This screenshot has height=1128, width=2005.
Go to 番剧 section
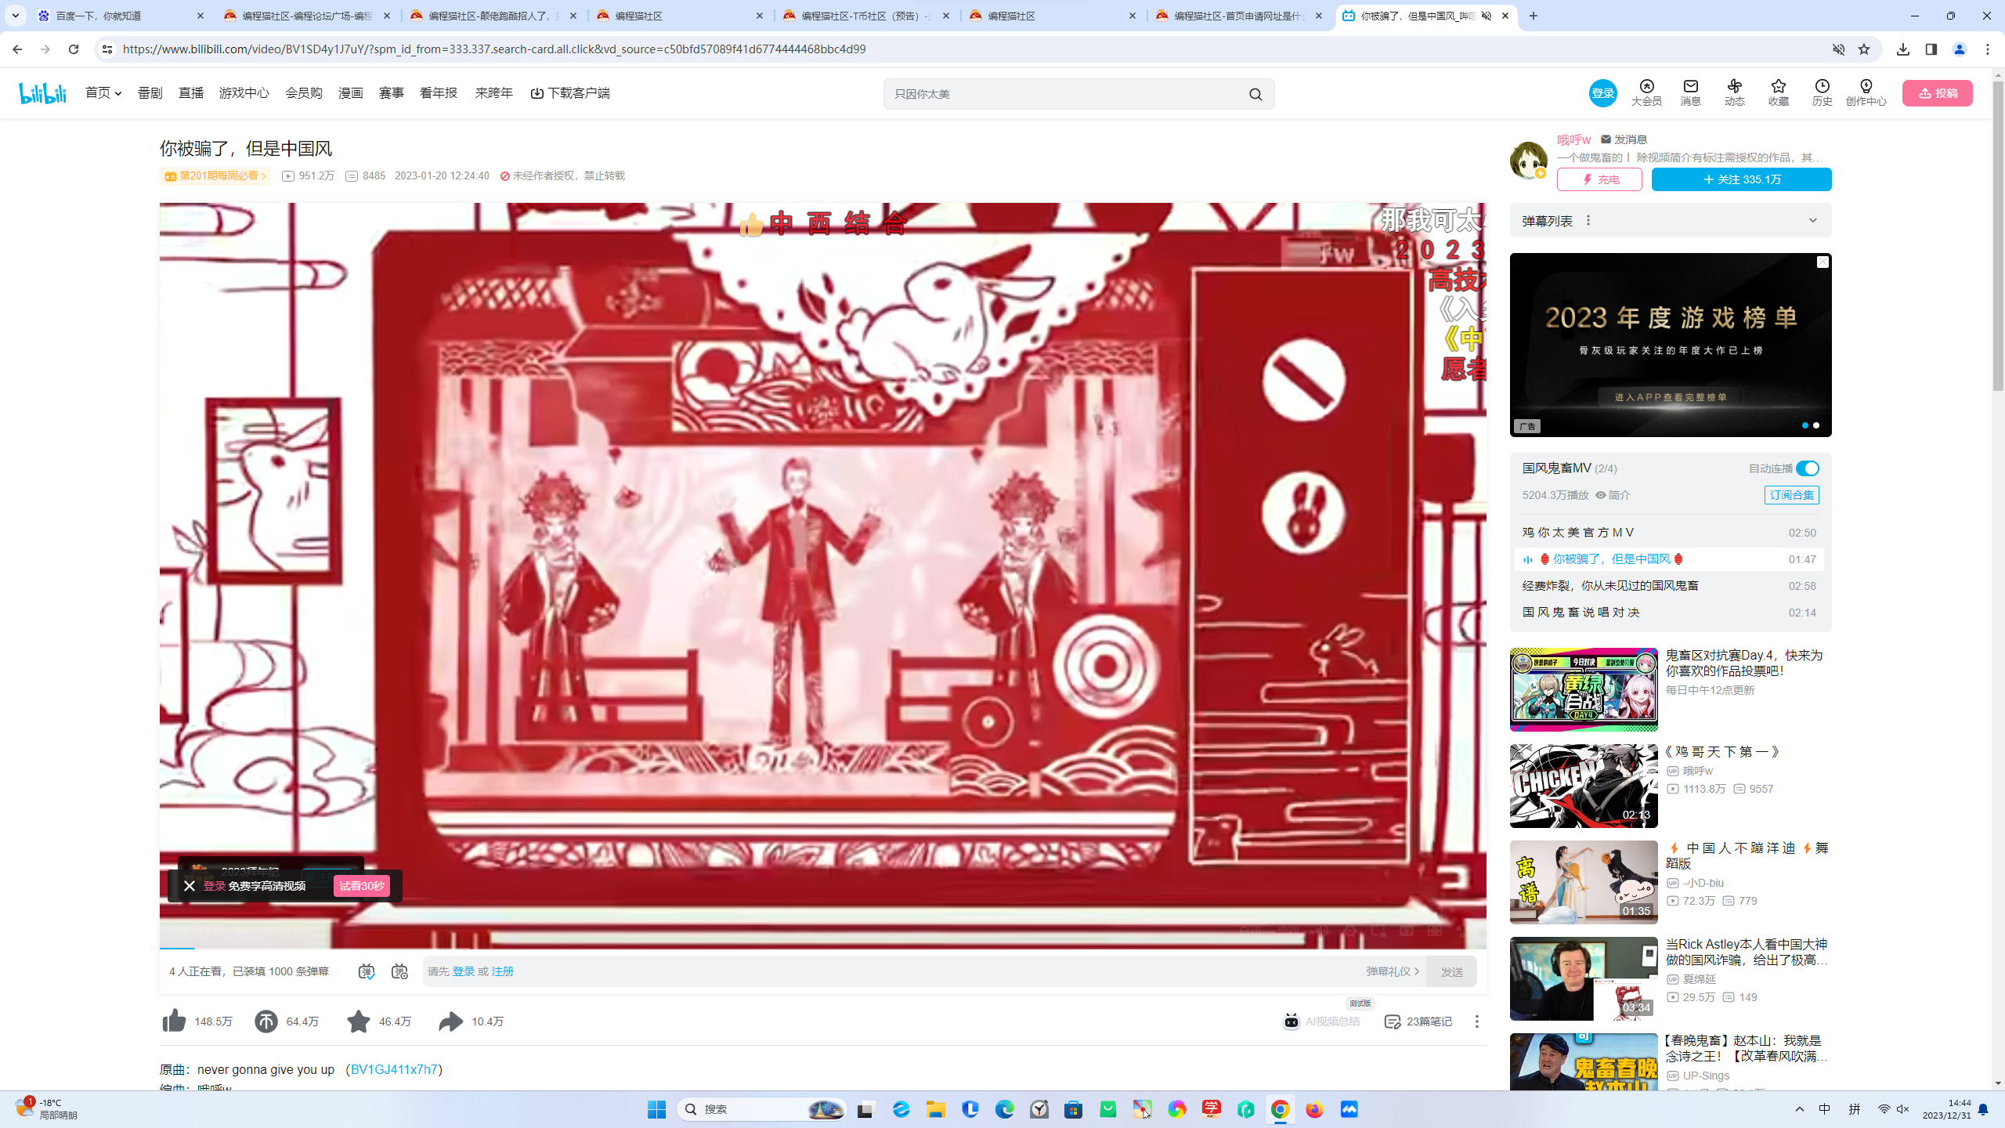(x=150, y=93)
